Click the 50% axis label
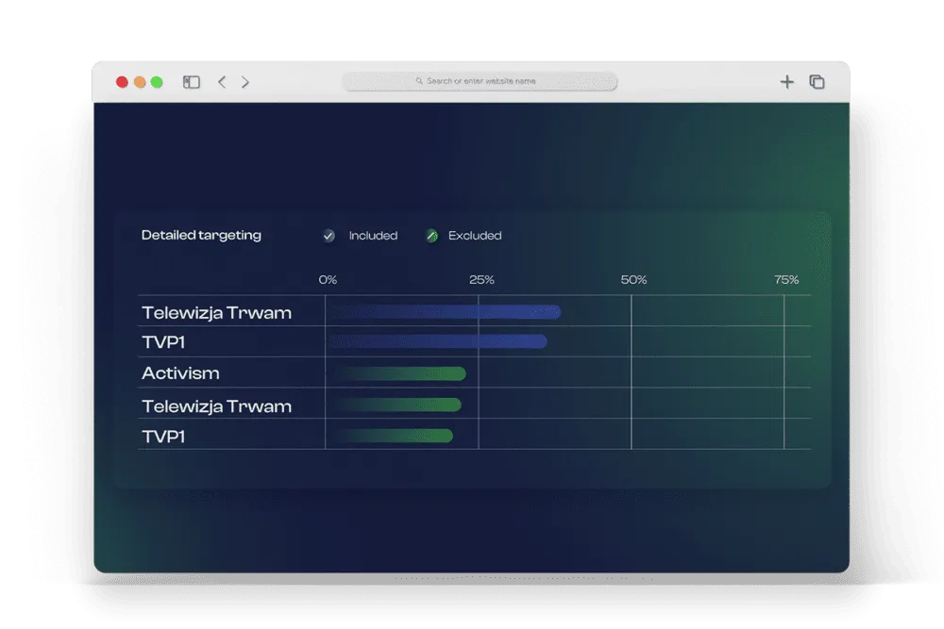Screen dimensions: 944x629 point(633,280)
